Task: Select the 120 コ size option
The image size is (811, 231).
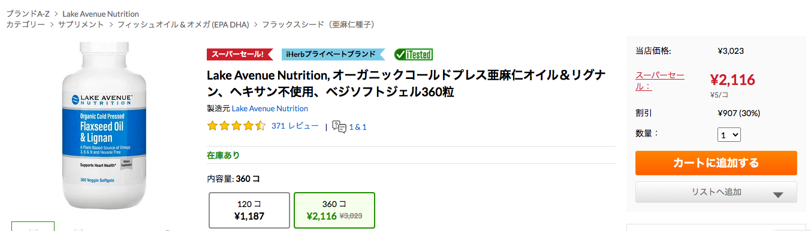Action: [249, 210]
